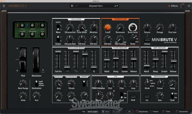Viewport: 192px width, 114px height.
Task: Click the Pulse Width knob
Action: (82, 27)
